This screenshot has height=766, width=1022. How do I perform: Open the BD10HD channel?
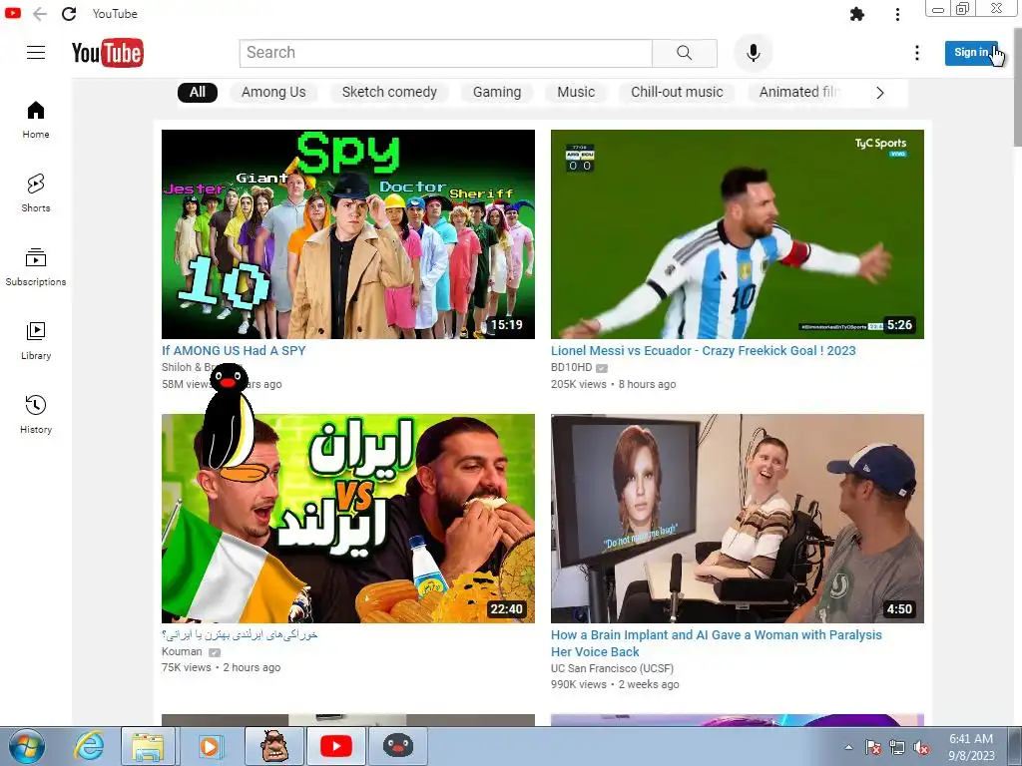[x=572, y=367]
